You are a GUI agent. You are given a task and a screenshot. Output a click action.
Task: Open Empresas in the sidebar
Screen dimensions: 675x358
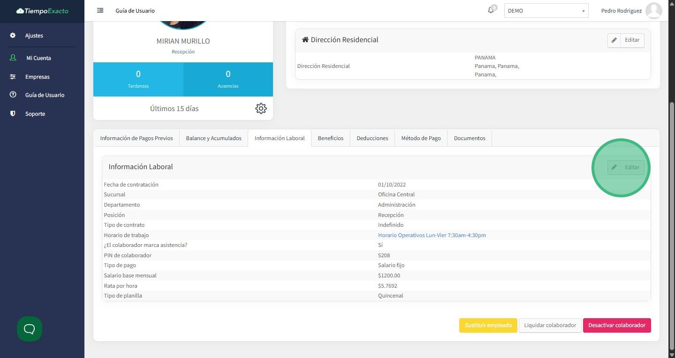click(x=37, y=77)
